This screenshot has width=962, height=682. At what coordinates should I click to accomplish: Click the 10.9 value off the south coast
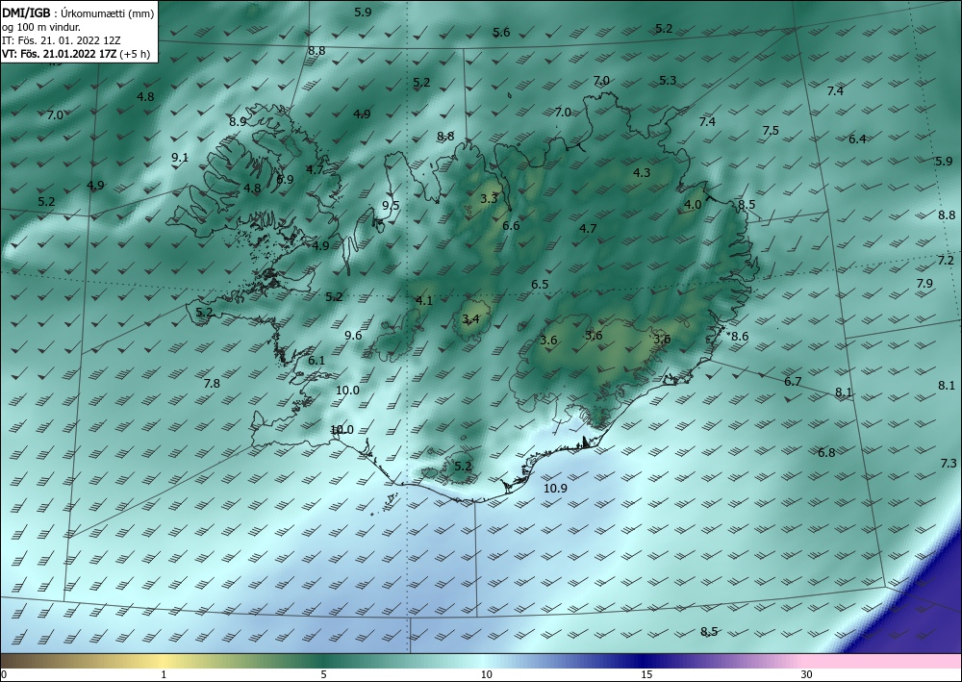[x=555, y=489]
